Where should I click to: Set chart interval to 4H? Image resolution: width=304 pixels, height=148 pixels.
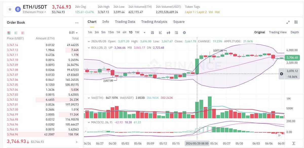point(124,32)
